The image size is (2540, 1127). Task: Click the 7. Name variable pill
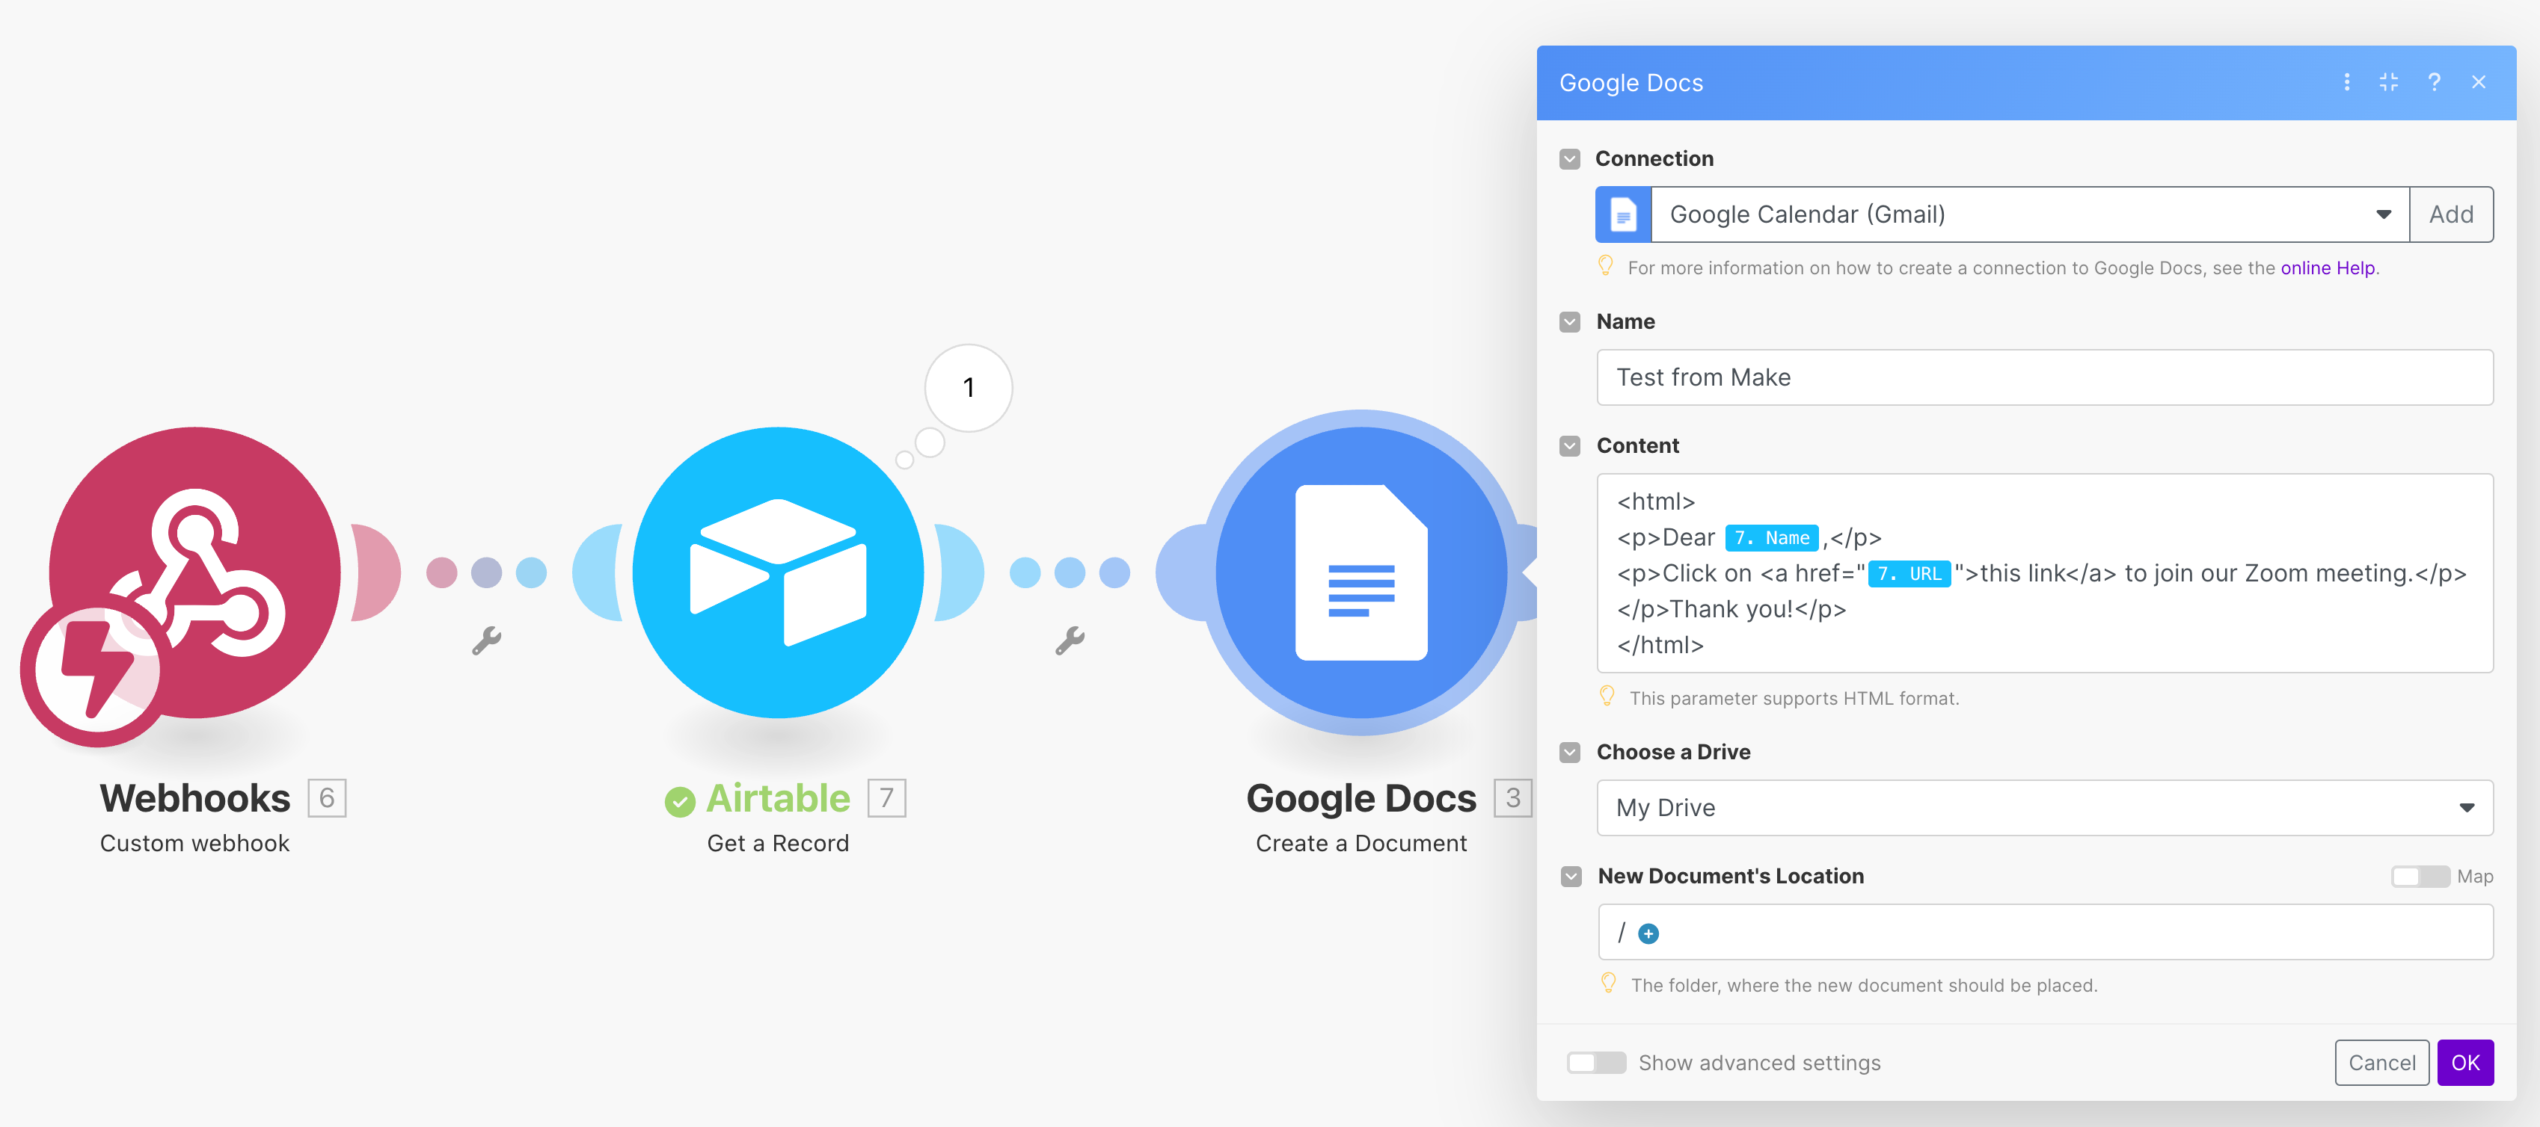[1771, 538]
